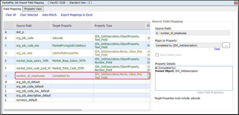
Task: Click row header letter A
Action: click(x=9, y=32)
